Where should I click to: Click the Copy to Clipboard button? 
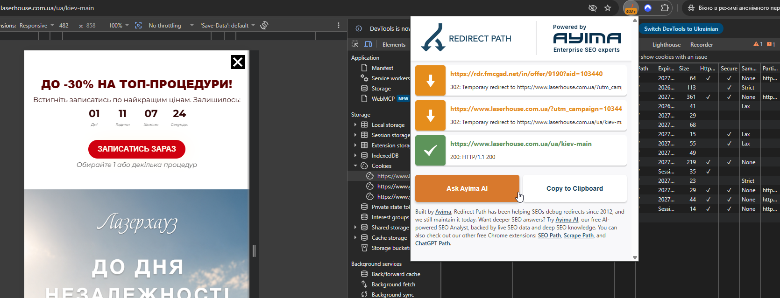tap(574, 188)
